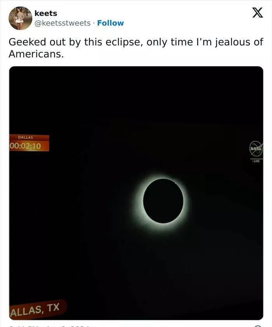Click the word Americans in the tweet

[36, 54]
